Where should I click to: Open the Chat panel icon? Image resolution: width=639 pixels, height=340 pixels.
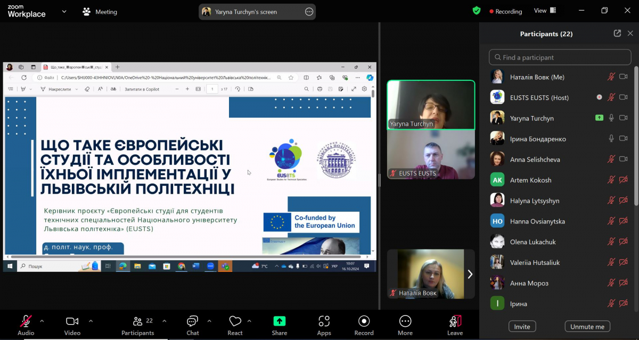192,321
